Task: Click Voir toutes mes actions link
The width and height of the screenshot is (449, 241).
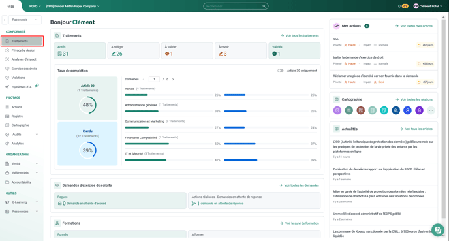Action: tap(414, 26)
